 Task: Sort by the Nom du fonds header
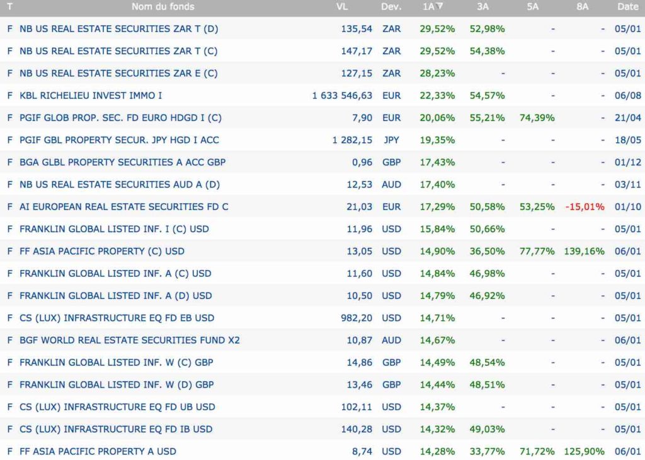coord(163,6)
